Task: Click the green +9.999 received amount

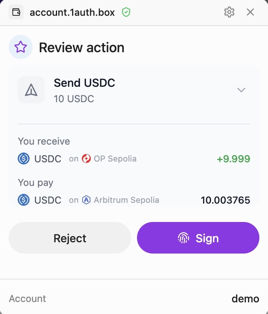Action: (x=233, y=159)
